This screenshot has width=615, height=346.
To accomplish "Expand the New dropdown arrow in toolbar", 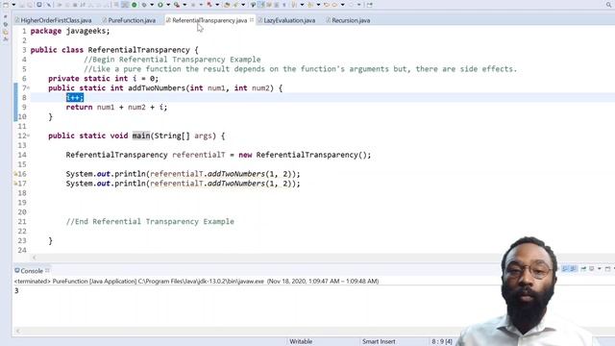I will [13, 5].
